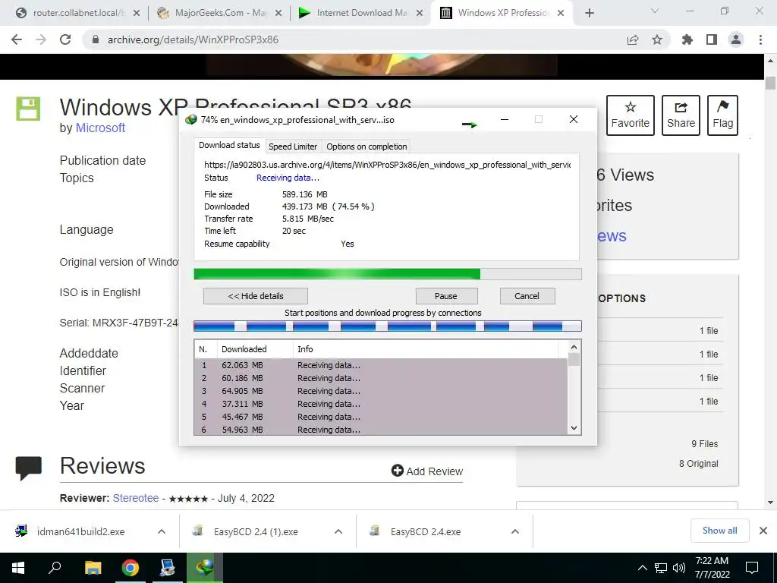Screen dimensions: 777x583
Task: Click the green floppy disk software icon
Action: (28, 109)
